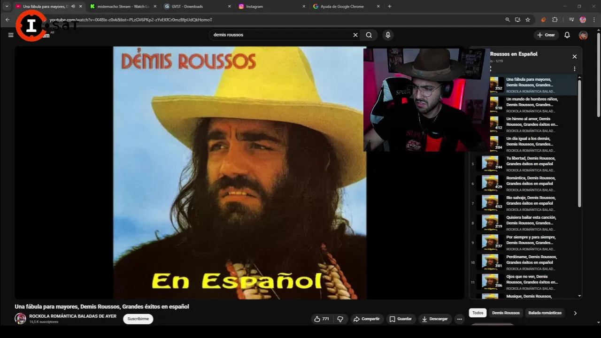The image size is (601, 338).
Task: Click the page vertical scrollbar
Action: [x=598, y=75]
